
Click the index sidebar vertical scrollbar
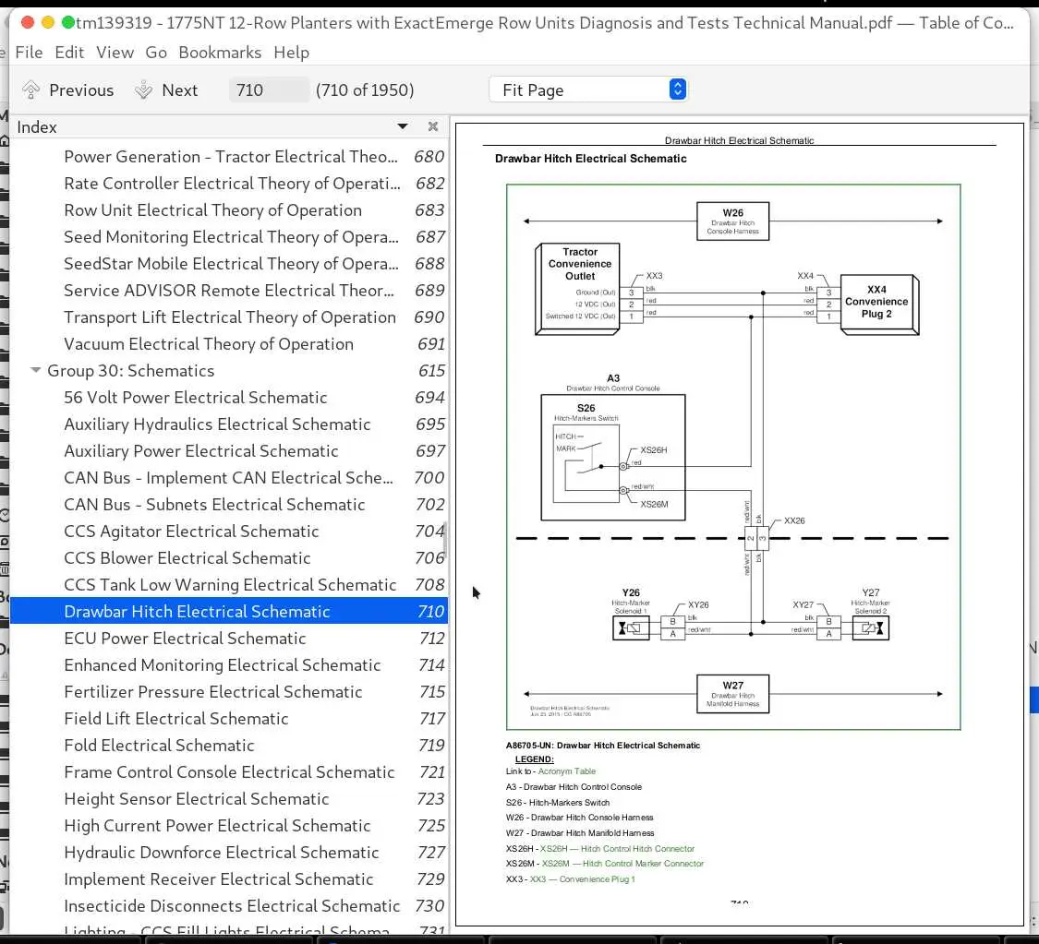[445, 540]
